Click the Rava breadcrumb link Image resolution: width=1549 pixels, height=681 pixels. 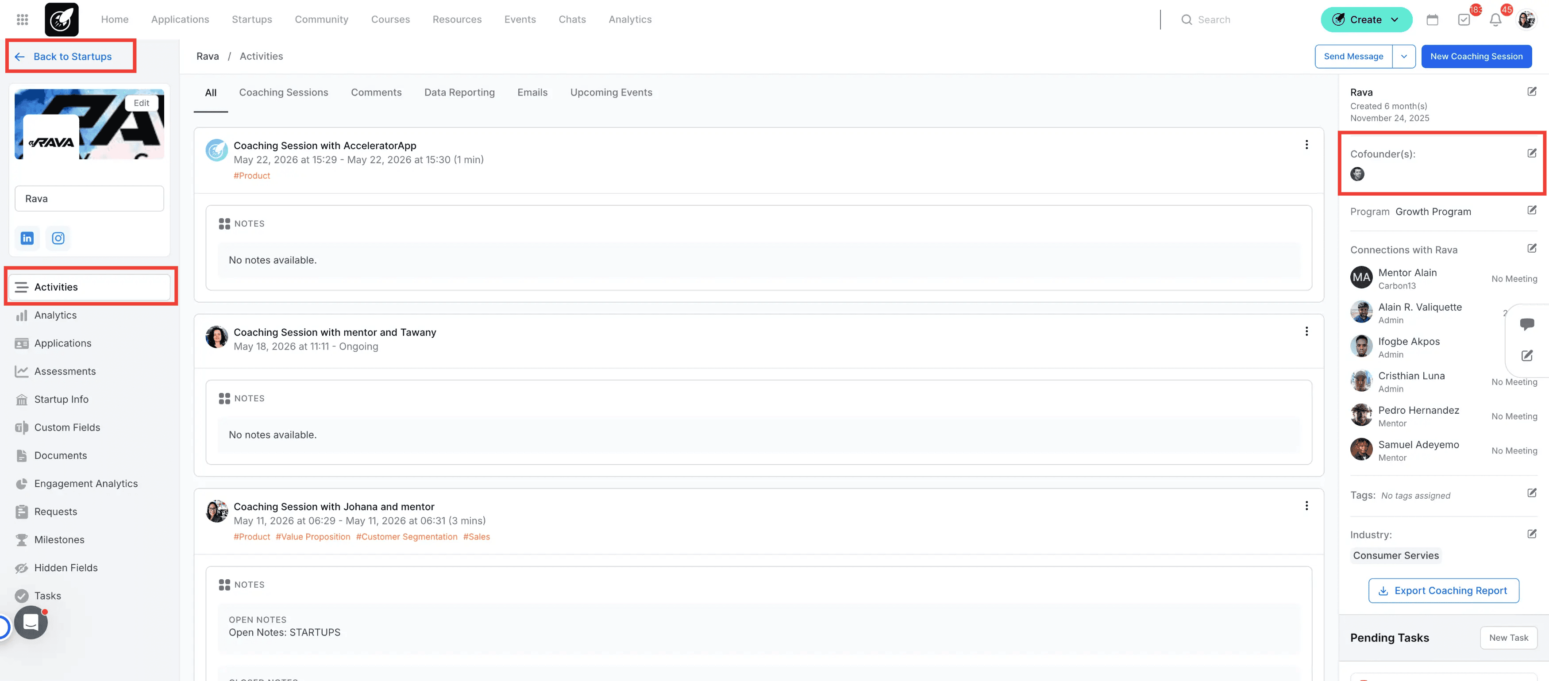click(208, 57)
